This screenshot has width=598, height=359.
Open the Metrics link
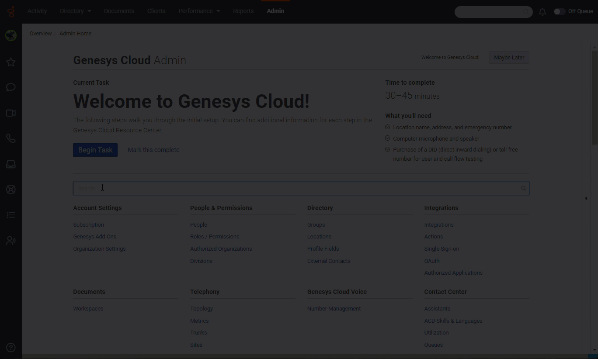(x=199, y=321)
